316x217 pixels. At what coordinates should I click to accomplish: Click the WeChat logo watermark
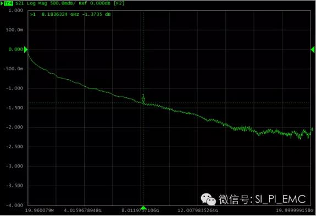click(208, 199)
